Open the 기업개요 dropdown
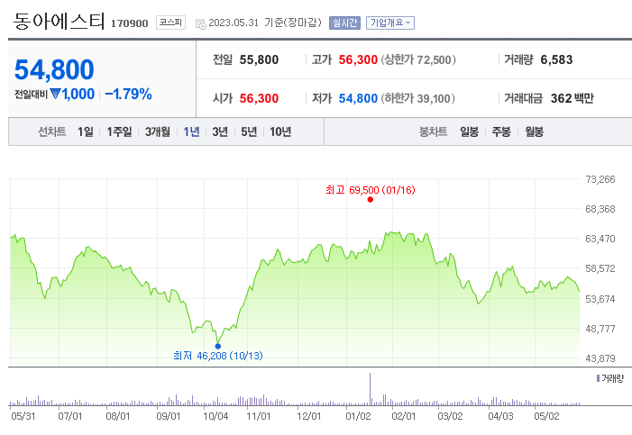 390,23
